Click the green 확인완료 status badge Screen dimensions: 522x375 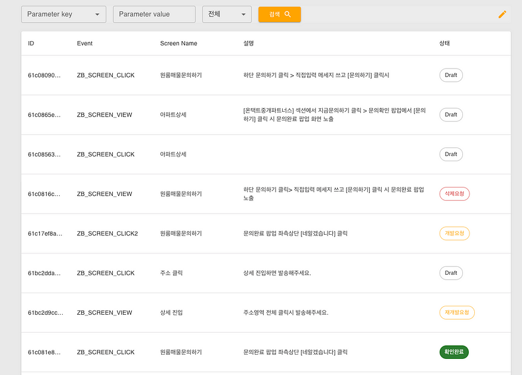[x=454, y=352]
